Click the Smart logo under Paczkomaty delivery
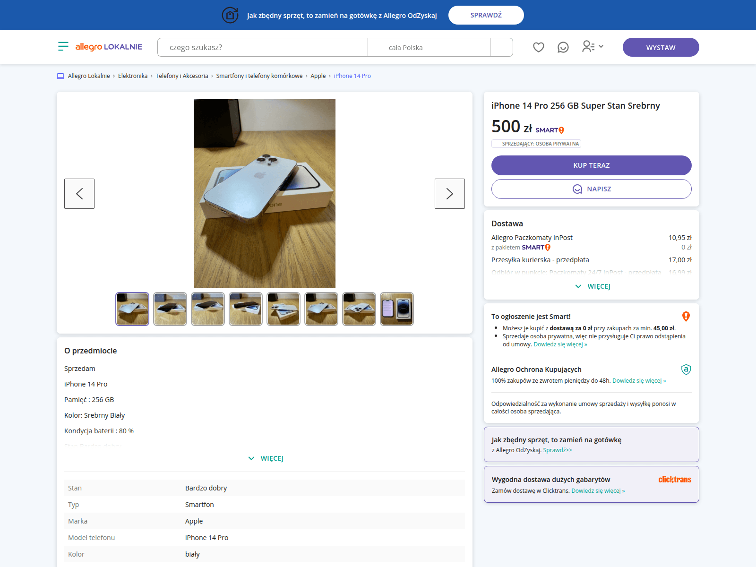Viewport: 756px width, 567px height. [536, 248]
